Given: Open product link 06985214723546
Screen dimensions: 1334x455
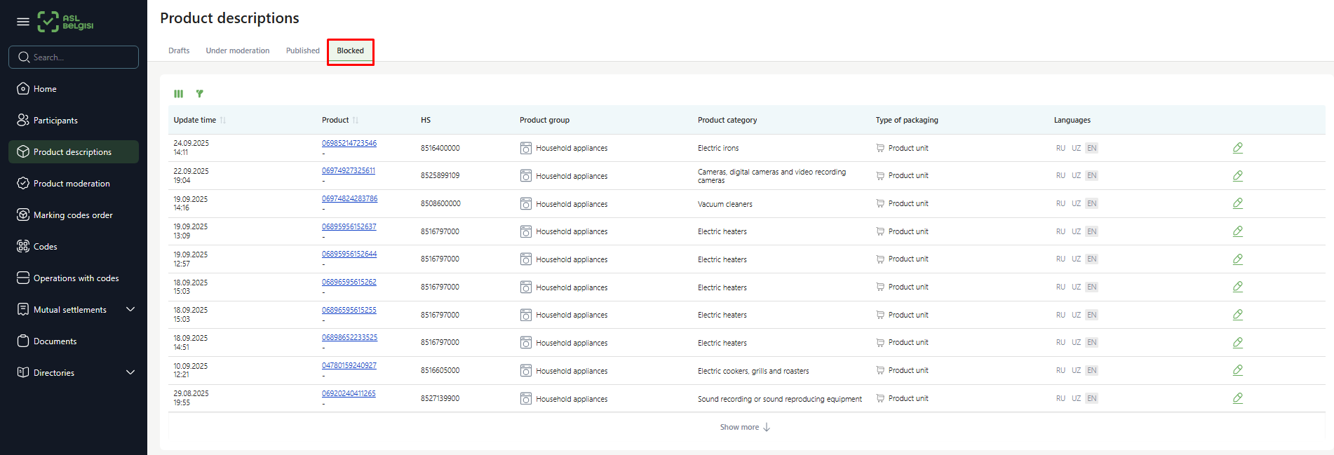Looking at the screenshot, I should pos(349,143).
